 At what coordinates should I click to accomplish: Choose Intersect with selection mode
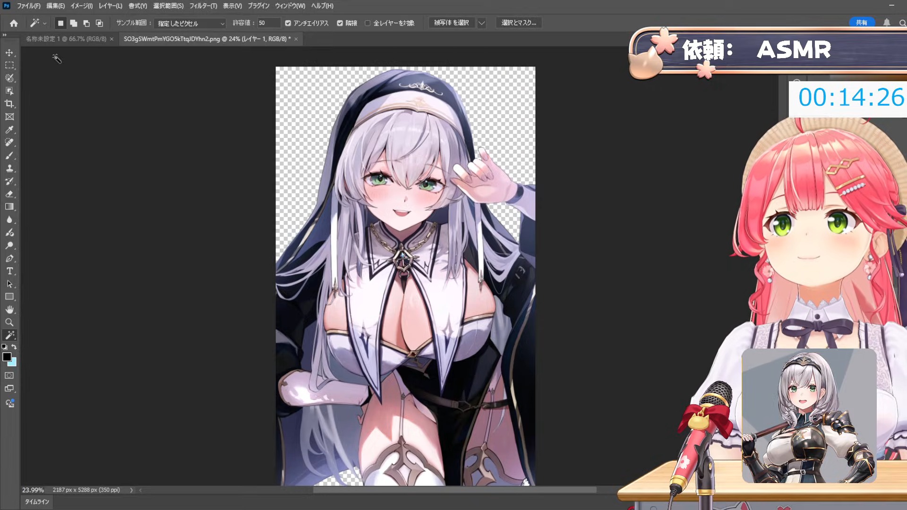point(99,23)
